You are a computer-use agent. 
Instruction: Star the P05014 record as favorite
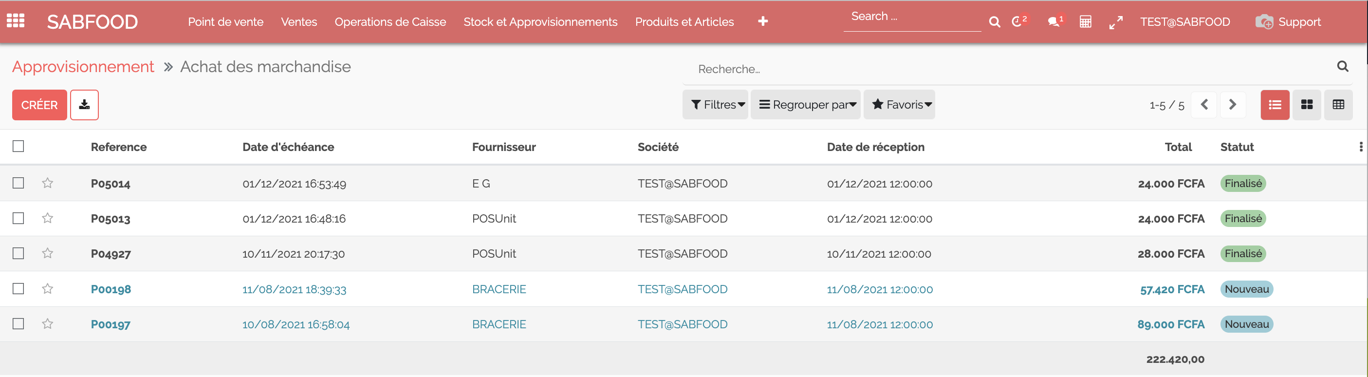(48, 183)
